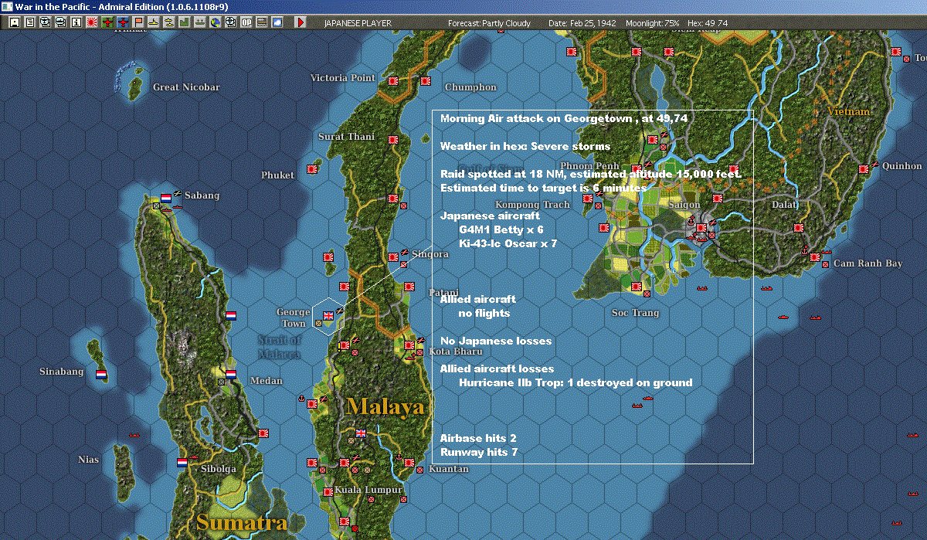The width and height of the screenshot is (927, 540).
Task: Click the 'Weather in hex: Severe storms' line
Action: (x=525, y=146)
